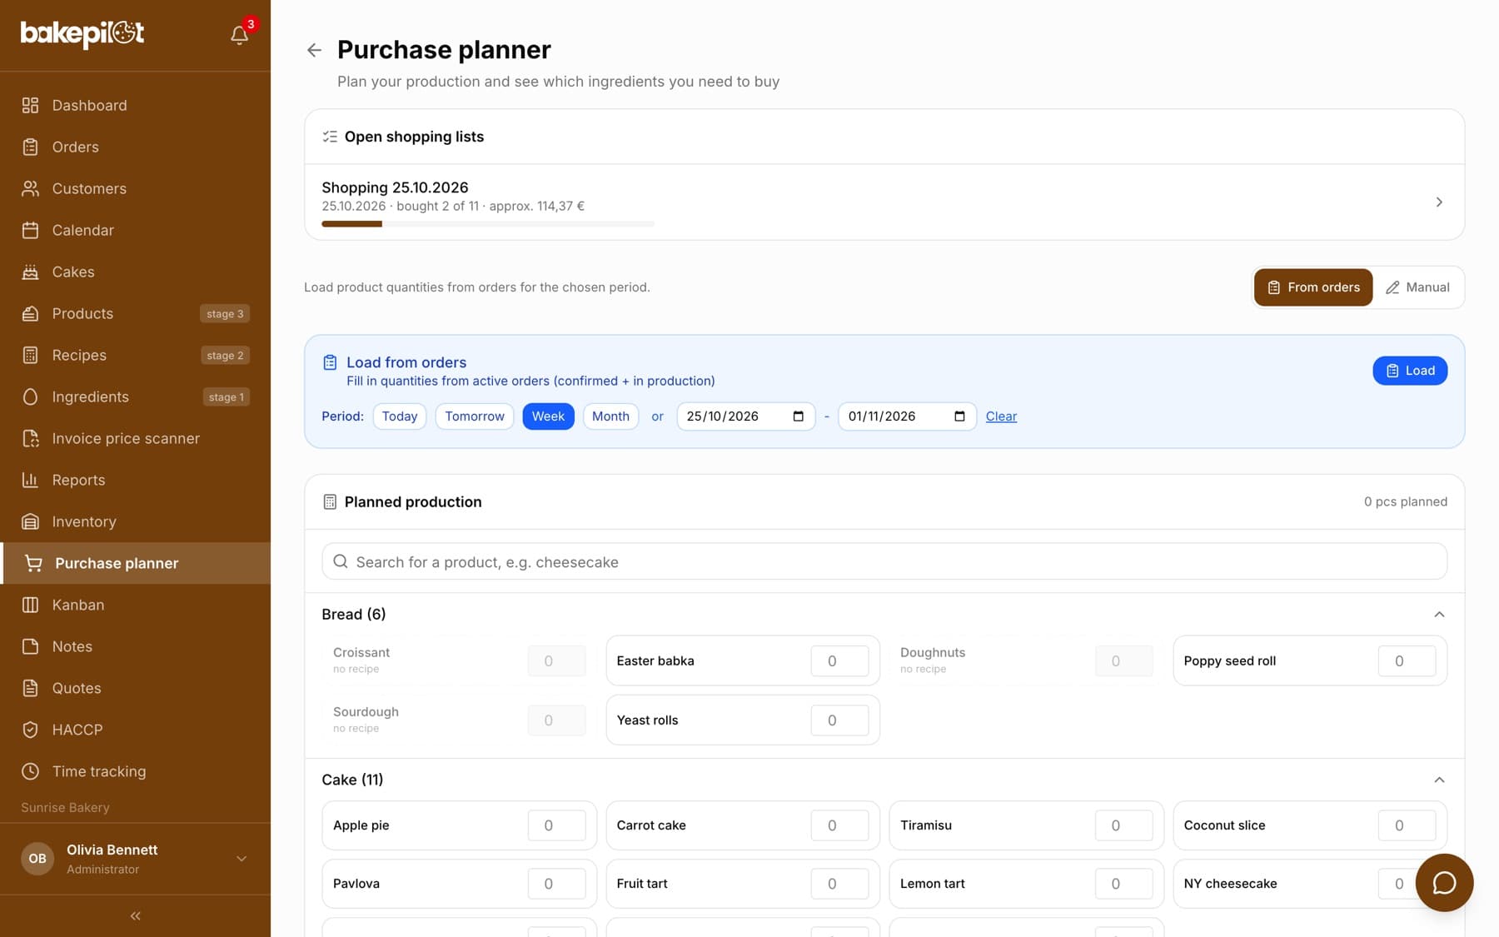The image size is (1499, 937).
Task: Click the Easter babka quantity field
Action: click(x=839, y=661)
